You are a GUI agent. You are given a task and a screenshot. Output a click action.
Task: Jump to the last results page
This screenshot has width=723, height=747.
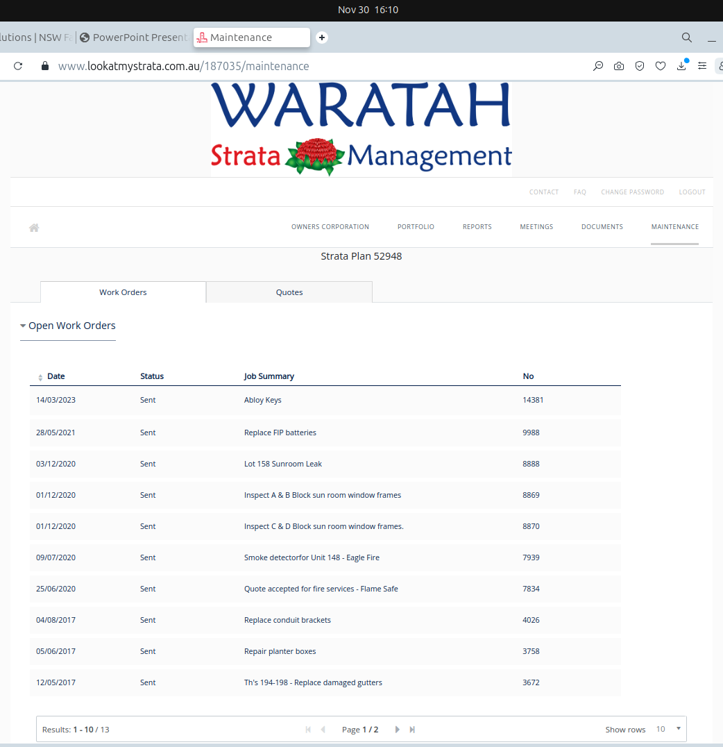[412, 730]
